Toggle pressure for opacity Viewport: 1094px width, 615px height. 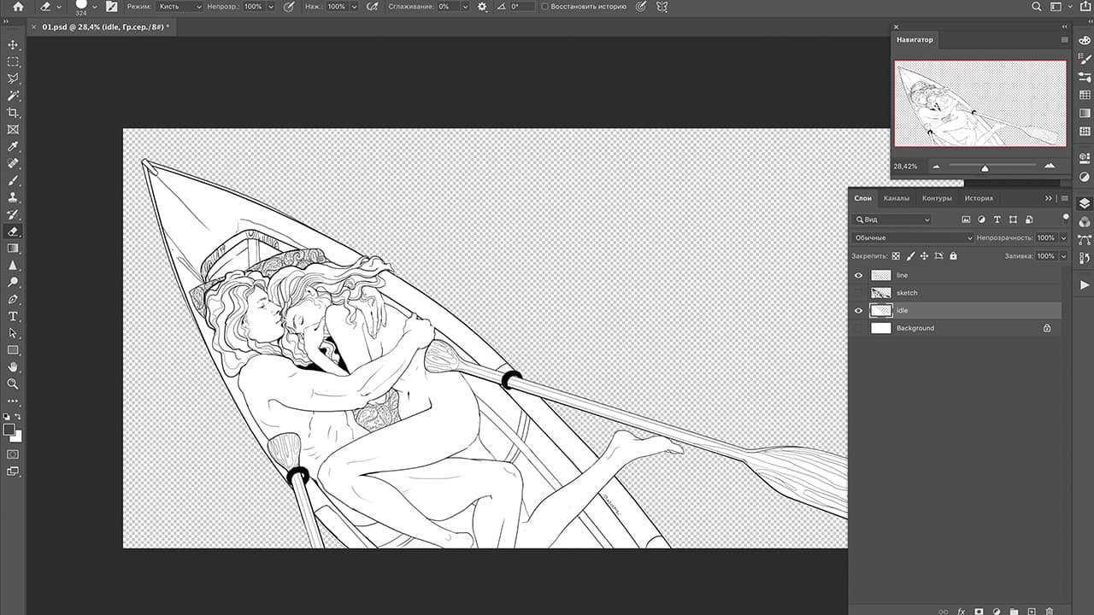[x=289, y=6]
